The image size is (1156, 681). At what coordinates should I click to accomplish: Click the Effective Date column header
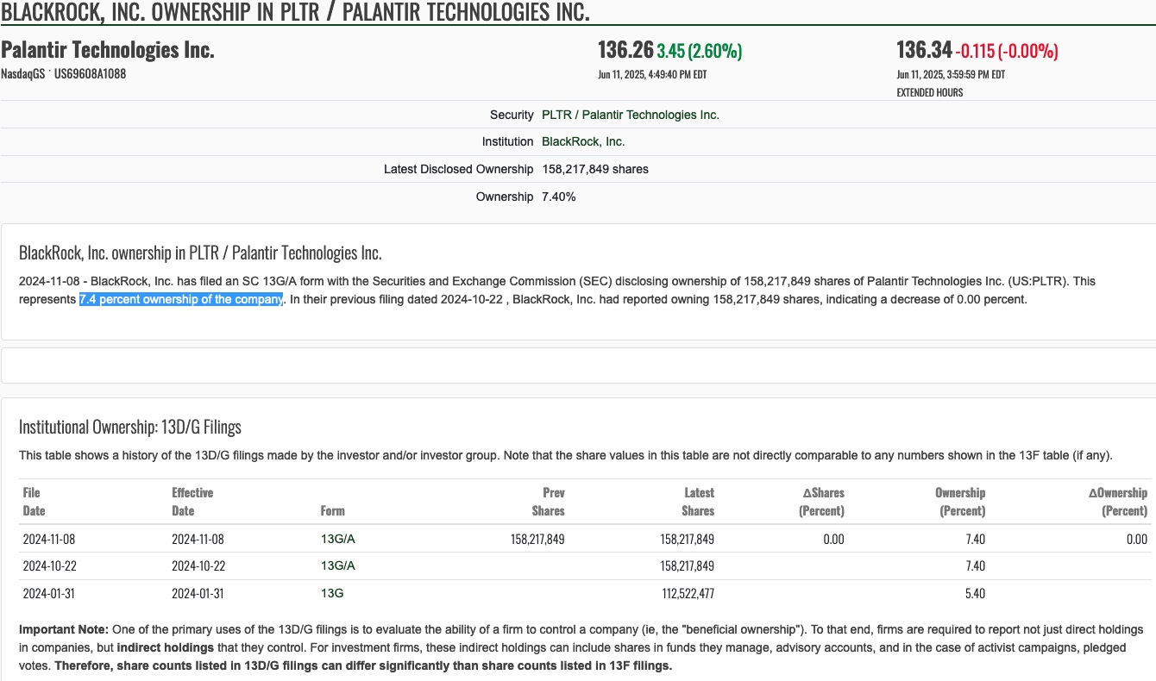point(192,502)
